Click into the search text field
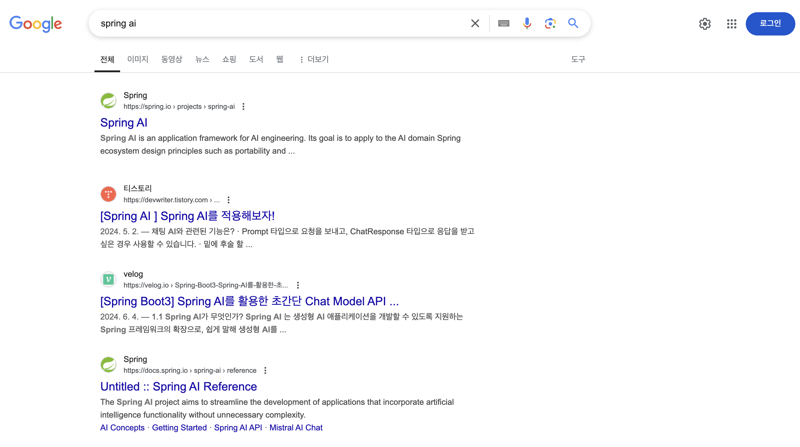Image resolution: width=800 pixels, height=447 pixels. 280,24
